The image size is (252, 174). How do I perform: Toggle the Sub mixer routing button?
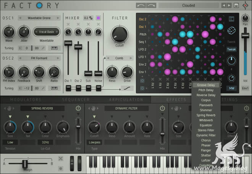(x=89, y=88)
